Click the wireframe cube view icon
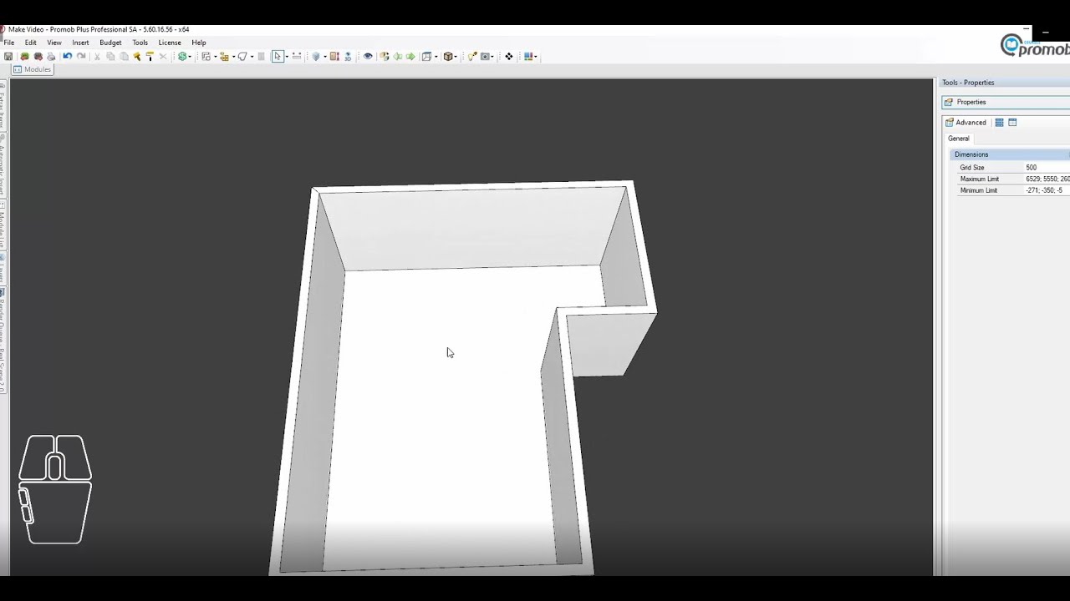1070x601 pixels. [426, 57]
